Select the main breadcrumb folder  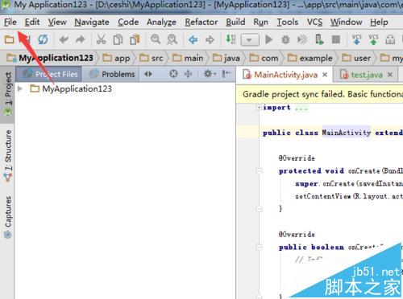pyautogui.click(x=188, y=58)
